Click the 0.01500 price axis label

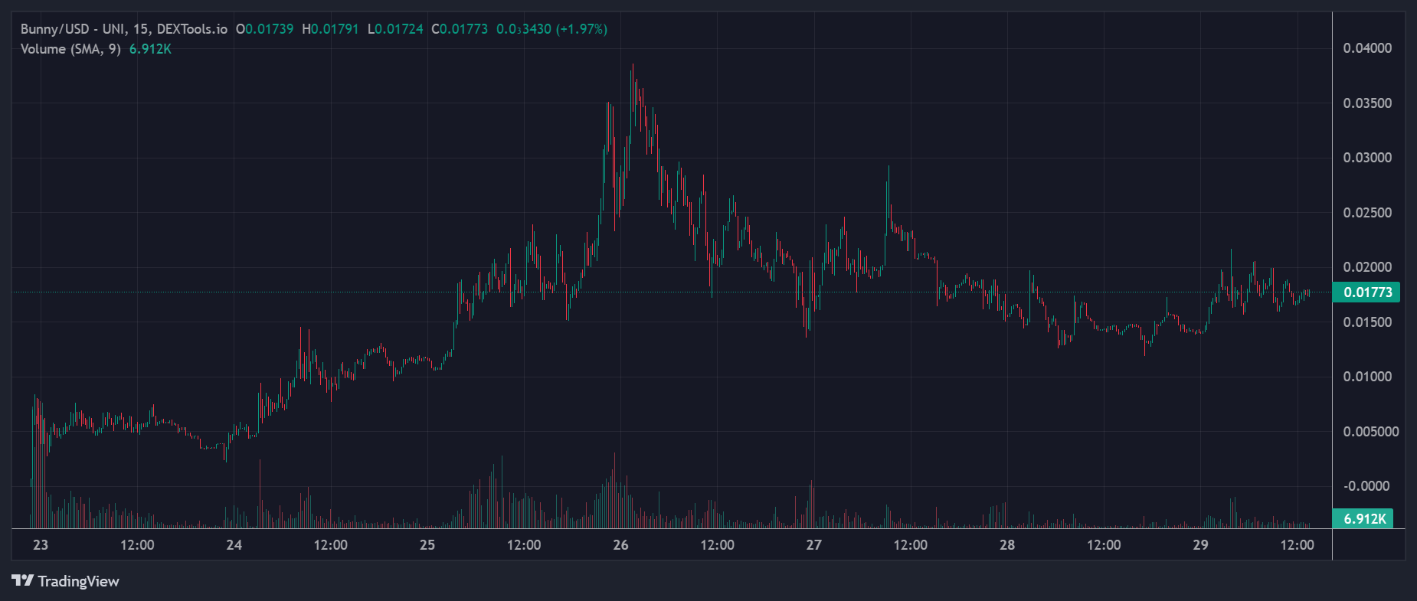tap(1368, 322)
